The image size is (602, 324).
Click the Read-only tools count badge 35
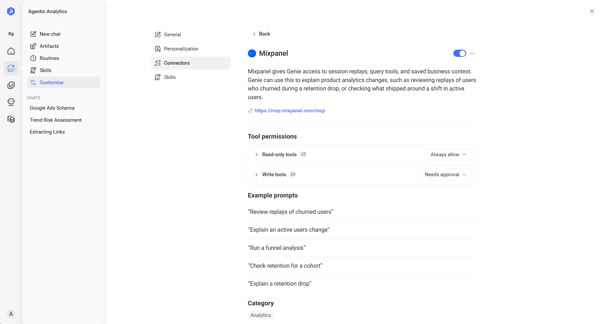pyautogui.click(x=303, y=154)
